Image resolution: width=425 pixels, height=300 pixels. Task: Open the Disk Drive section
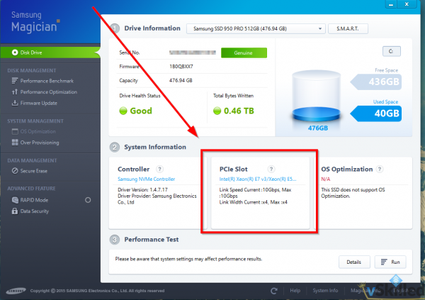click(50, 52)
